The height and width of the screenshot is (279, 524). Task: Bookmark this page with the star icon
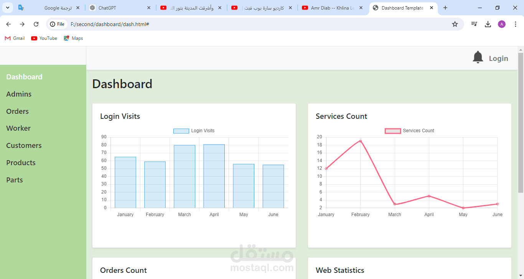(x=455, y=24)
